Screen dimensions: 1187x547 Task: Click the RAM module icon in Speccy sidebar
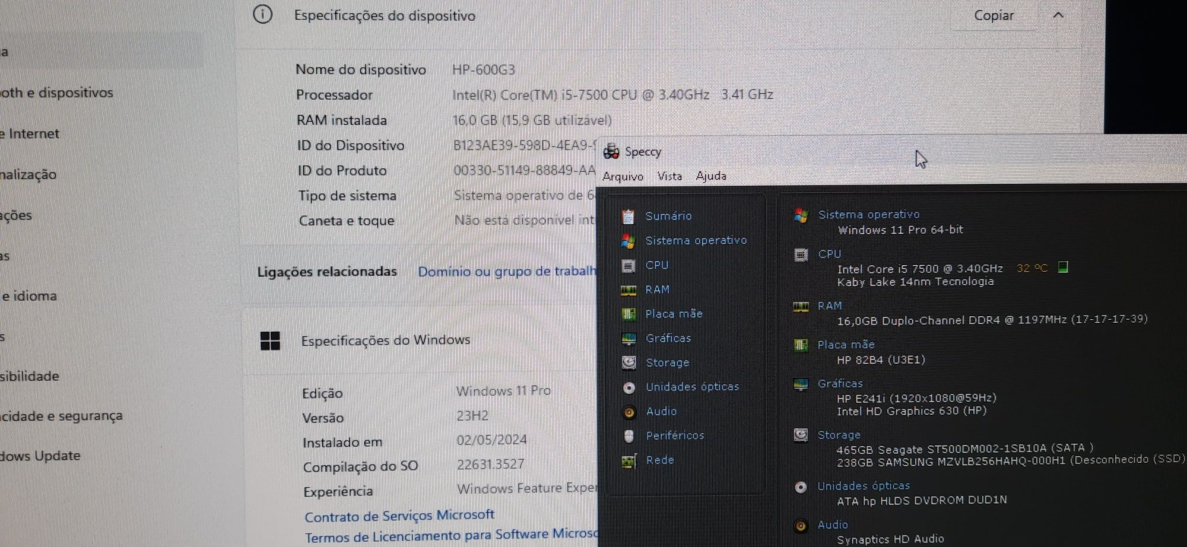[x=628, y=290]
